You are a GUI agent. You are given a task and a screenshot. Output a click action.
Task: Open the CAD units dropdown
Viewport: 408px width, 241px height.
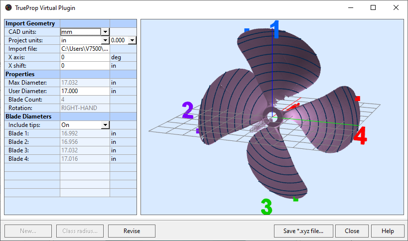click(105, 32)
